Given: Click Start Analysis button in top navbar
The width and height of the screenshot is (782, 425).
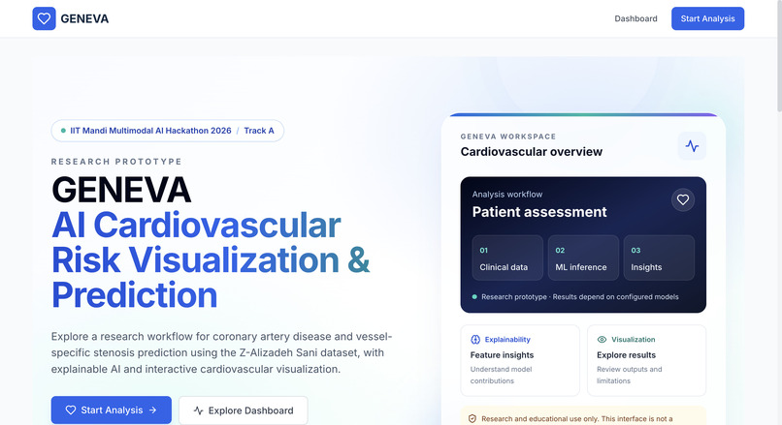Looking at the screenshot, I should [x=707, y=18].
